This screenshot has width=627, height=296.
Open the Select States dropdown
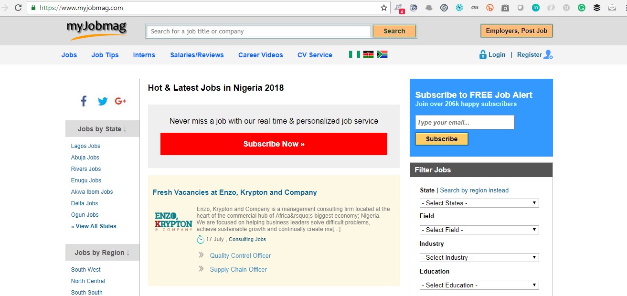(x=479, y=203)
